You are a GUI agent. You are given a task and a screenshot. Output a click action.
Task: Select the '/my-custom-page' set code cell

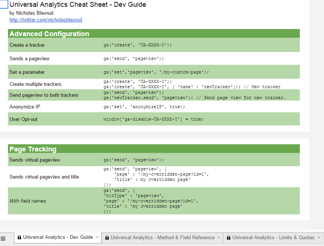[156, 72]
